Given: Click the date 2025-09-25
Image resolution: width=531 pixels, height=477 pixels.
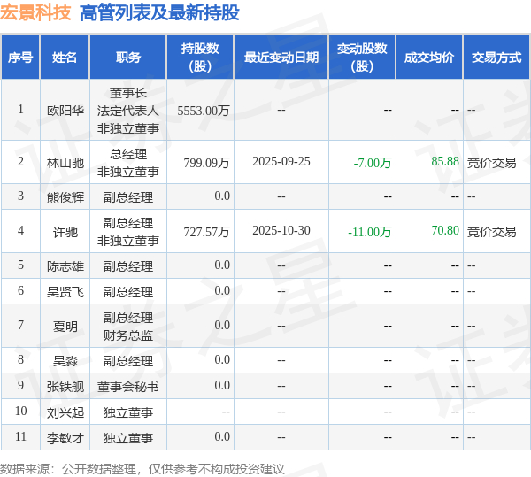Looking at the screenshot, I should pos(281,161).
